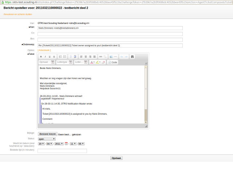Screen dimensions: 233x181
Task: Click the editor resize handle corner
Action: (x=146, y=126)
